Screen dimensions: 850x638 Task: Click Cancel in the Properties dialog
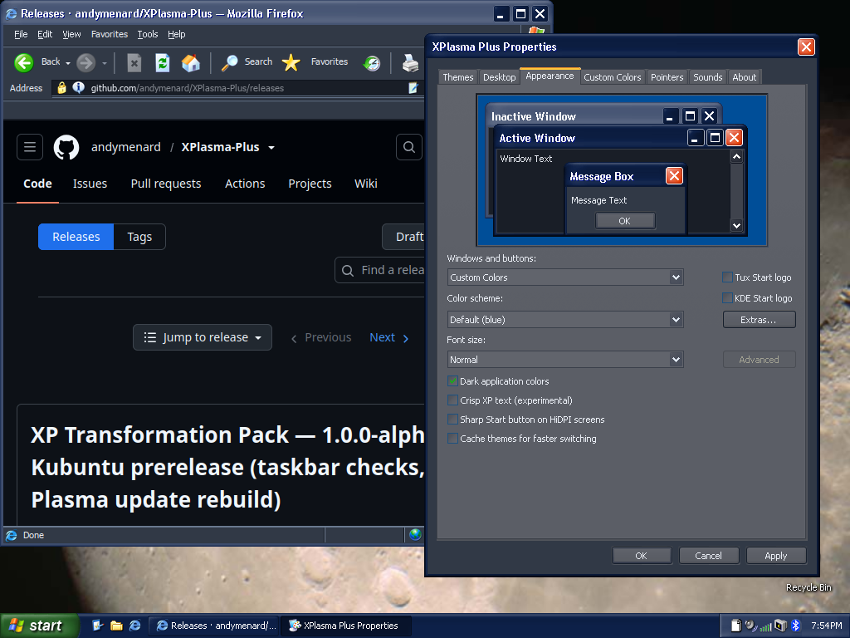709,556
